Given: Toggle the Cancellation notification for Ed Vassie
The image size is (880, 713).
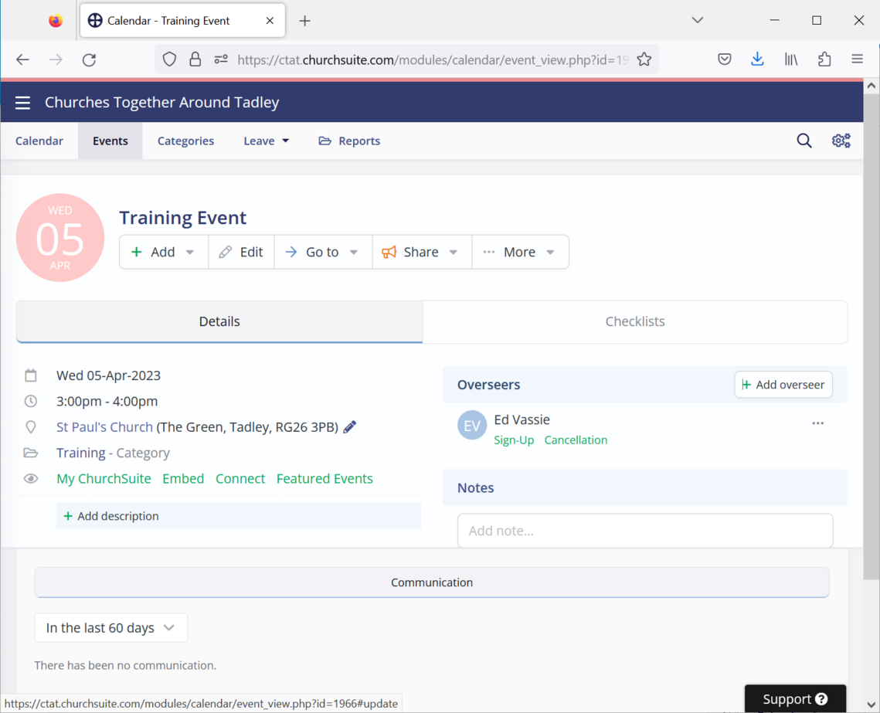Looking at the screenshot, I should 576,440.
